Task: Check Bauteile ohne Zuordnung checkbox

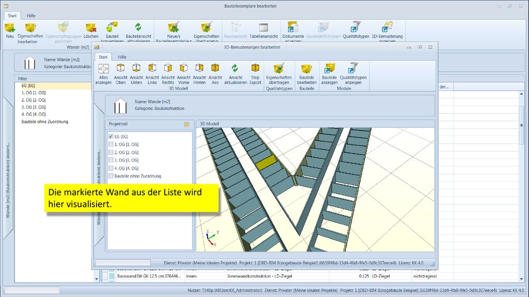Action: (x=111, y=176)
